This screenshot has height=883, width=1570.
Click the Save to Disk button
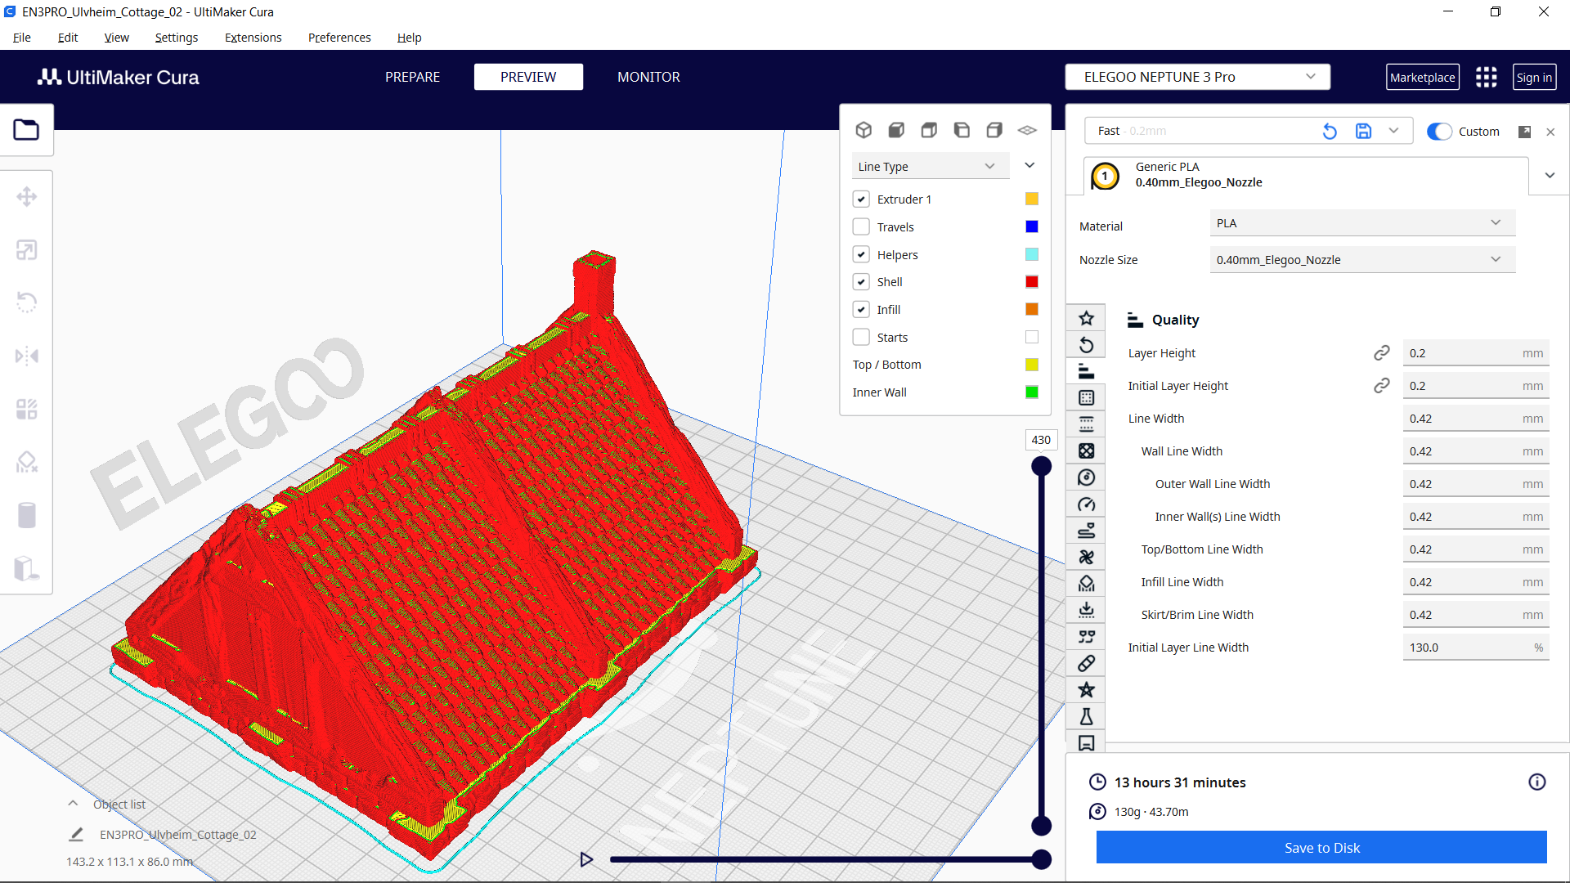pos(1321,847)
